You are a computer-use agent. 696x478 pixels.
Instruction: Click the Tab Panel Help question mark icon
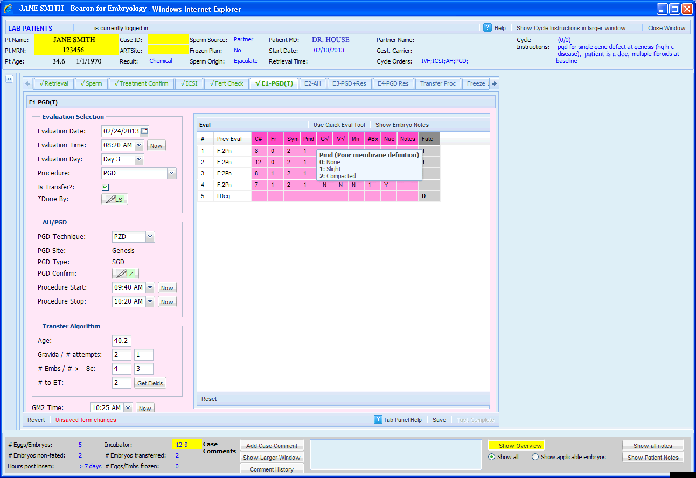tap(378, 419)
